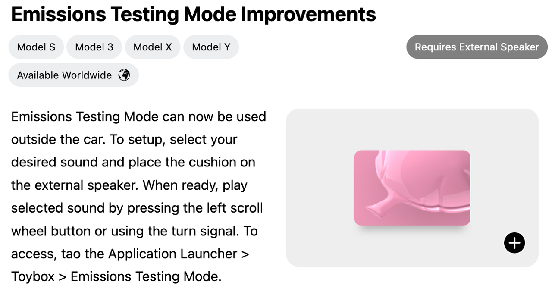The width and height of the screenshot is (552, 298).
Task: Select the Model 3 tag
Action: 94,47
